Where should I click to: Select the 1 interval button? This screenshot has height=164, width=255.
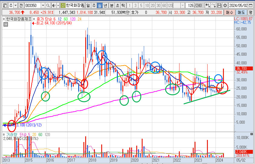coord(130,6)
